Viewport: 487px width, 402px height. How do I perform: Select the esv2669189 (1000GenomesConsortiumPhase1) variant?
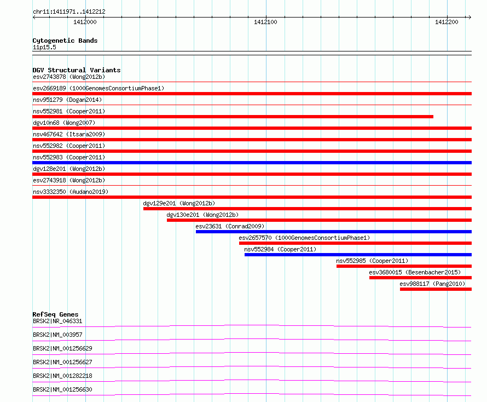98,88
